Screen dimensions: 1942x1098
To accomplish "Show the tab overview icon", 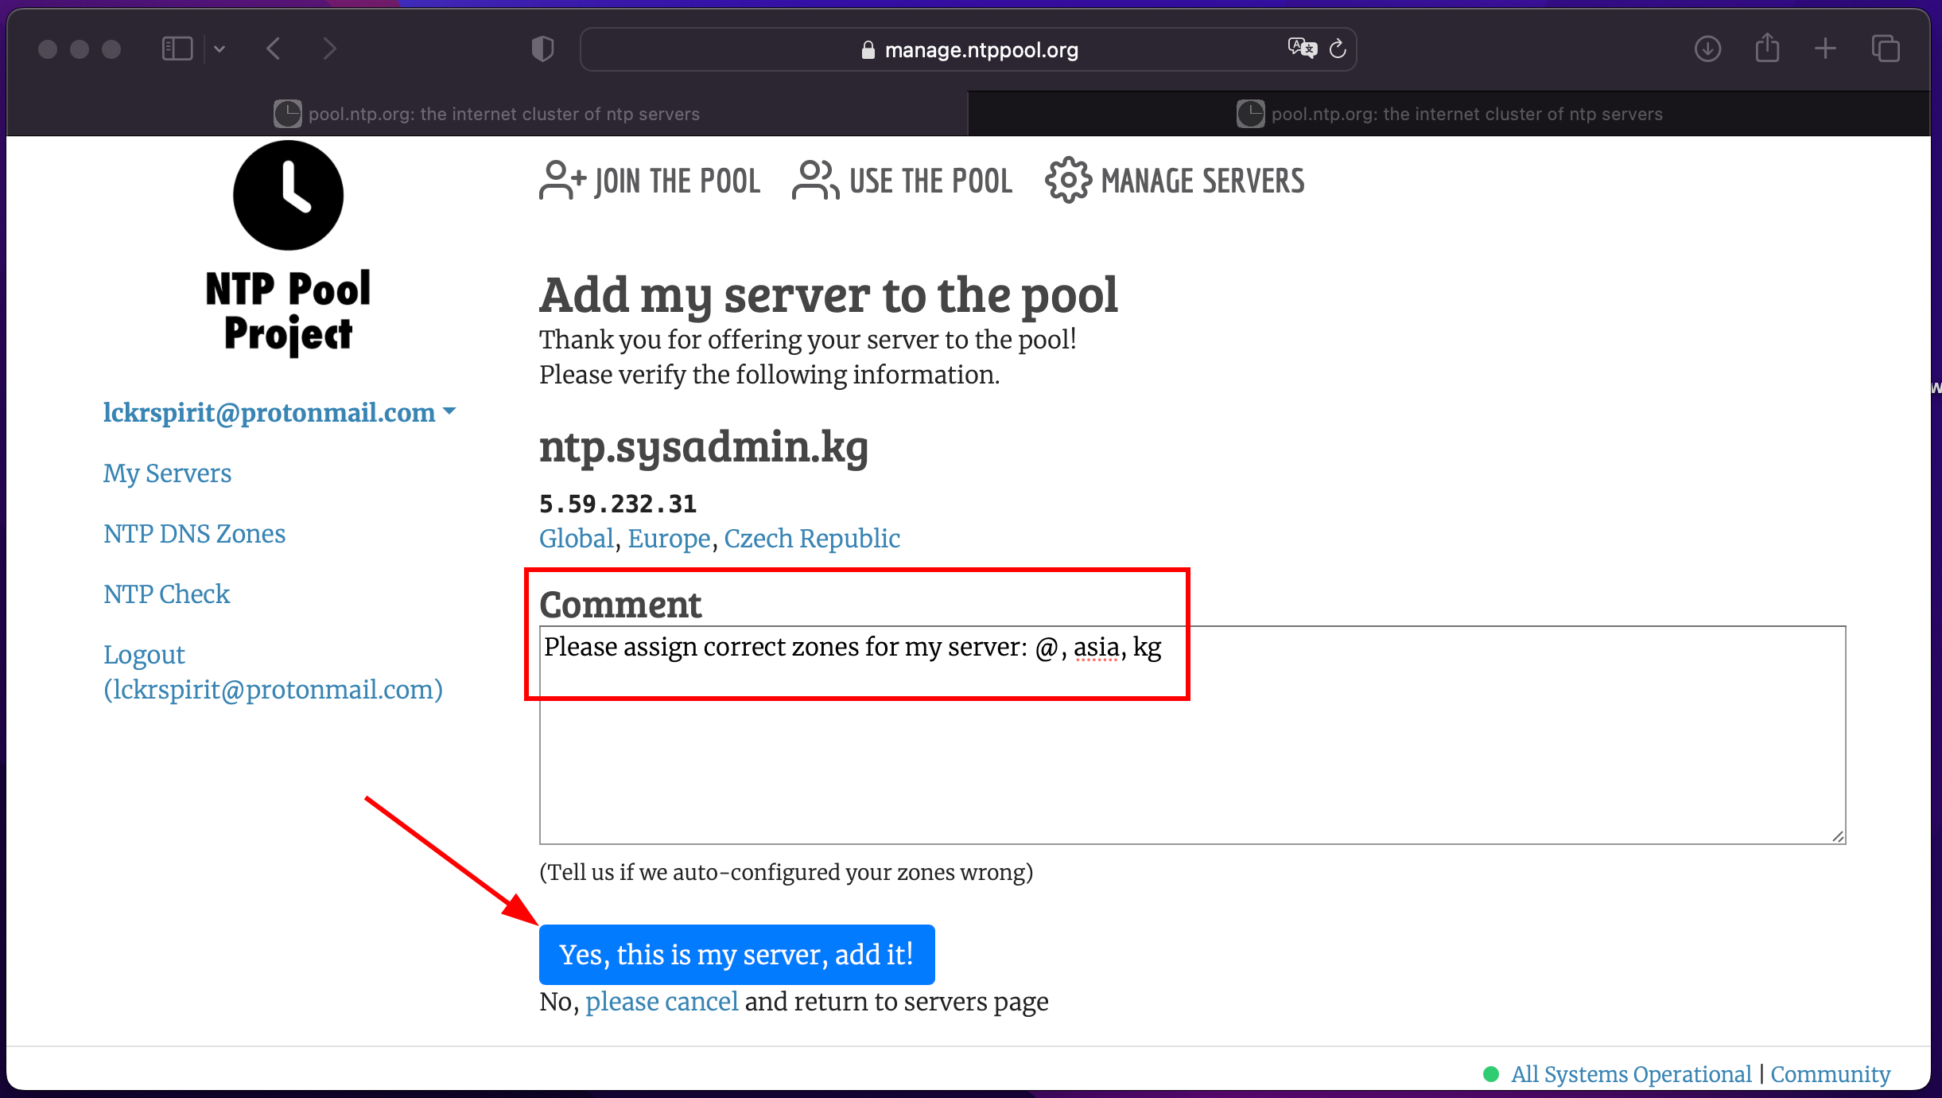I will pyautogui.click(x=1886, y=49).
